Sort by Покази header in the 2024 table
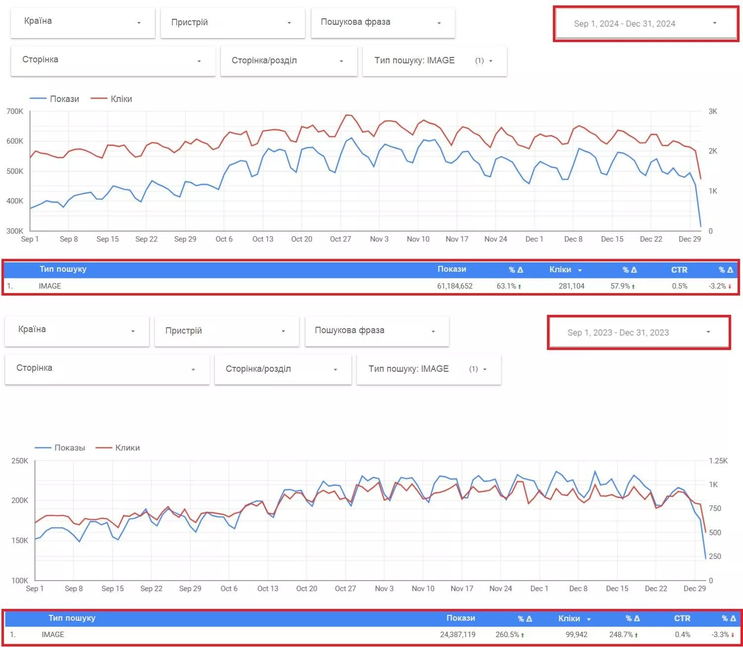 (x=452, y=269)
